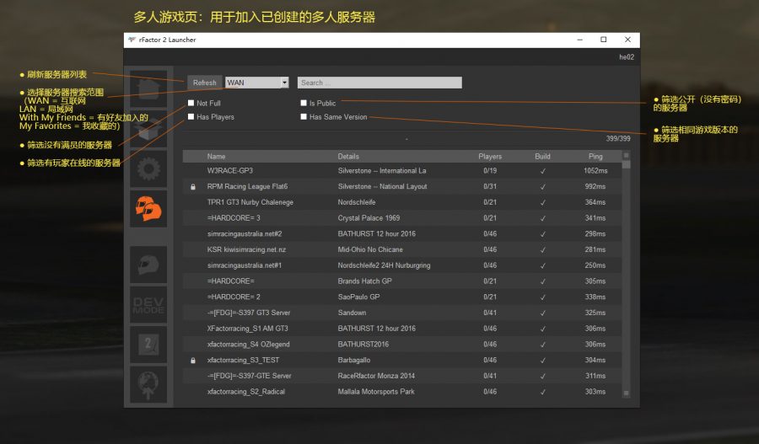759x444 pixels.
Task: Toggle the Has Same Version checkbox
Action: 304,116
